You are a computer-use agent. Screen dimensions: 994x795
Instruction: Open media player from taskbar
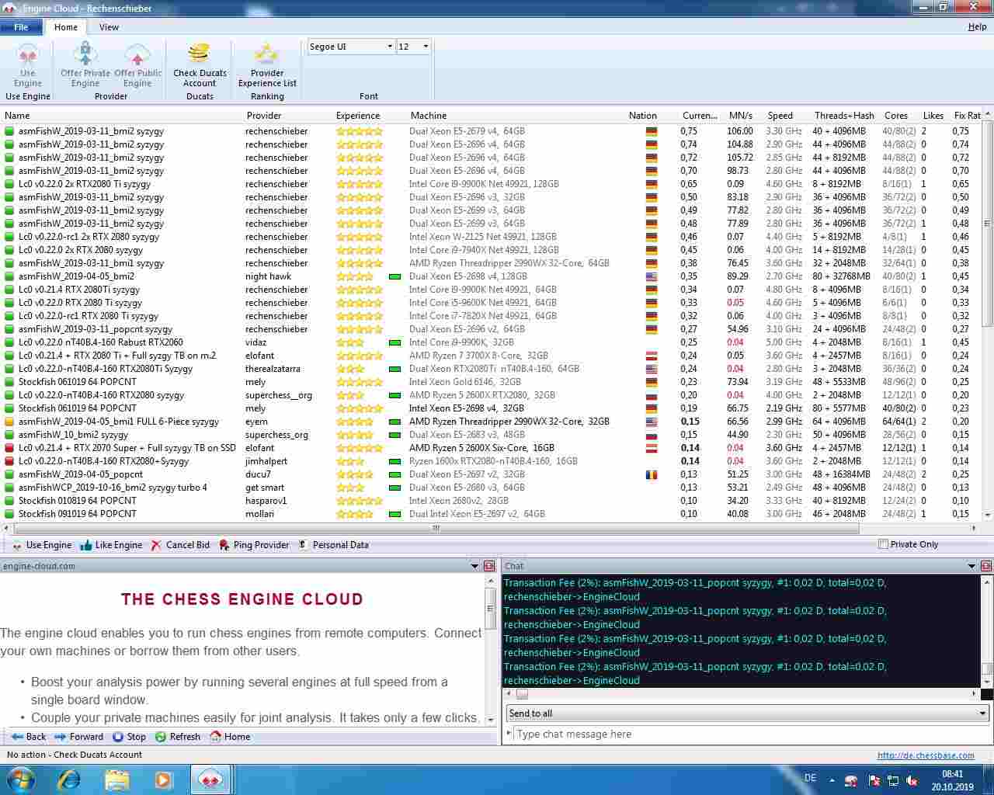coord(163,779)
